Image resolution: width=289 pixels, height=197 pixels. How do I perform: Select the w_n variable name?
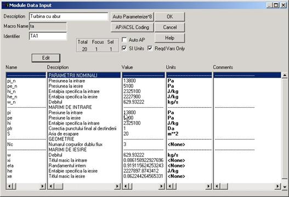click(x=12, y=102)
